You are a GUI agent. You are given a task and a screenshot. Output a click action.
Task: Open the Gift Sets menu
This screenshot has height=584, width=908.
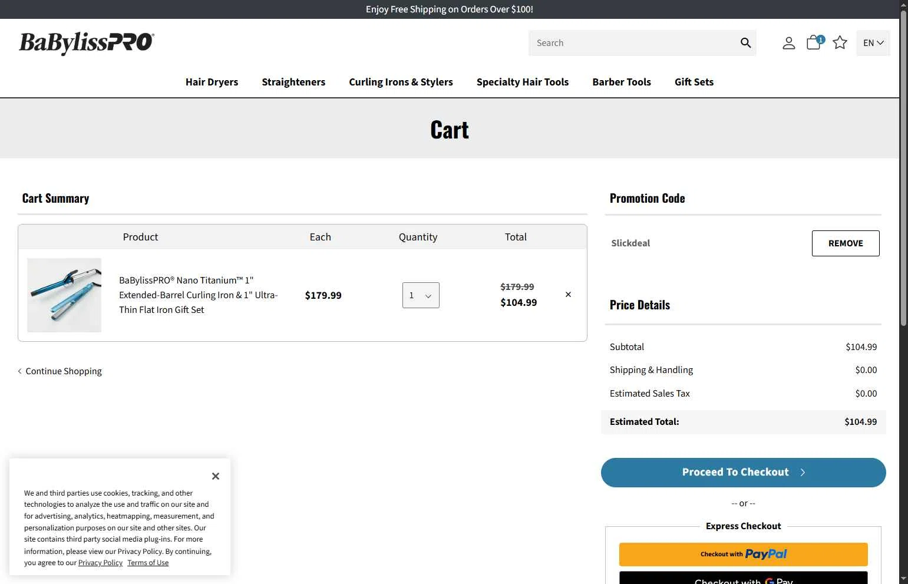coord(694,82)
